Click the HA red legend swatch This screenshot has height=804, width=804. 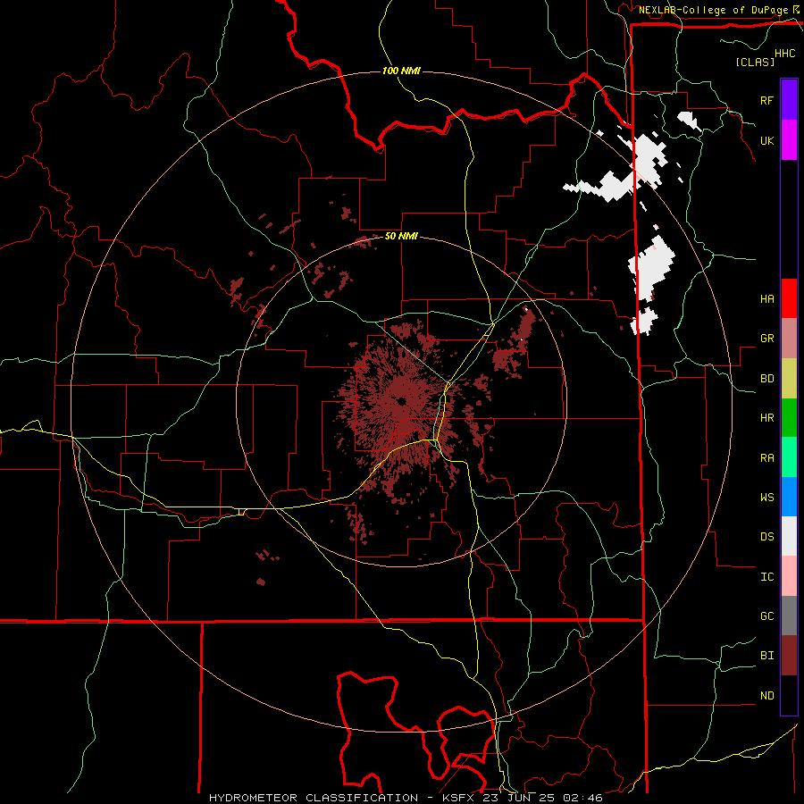coord(789,298)
